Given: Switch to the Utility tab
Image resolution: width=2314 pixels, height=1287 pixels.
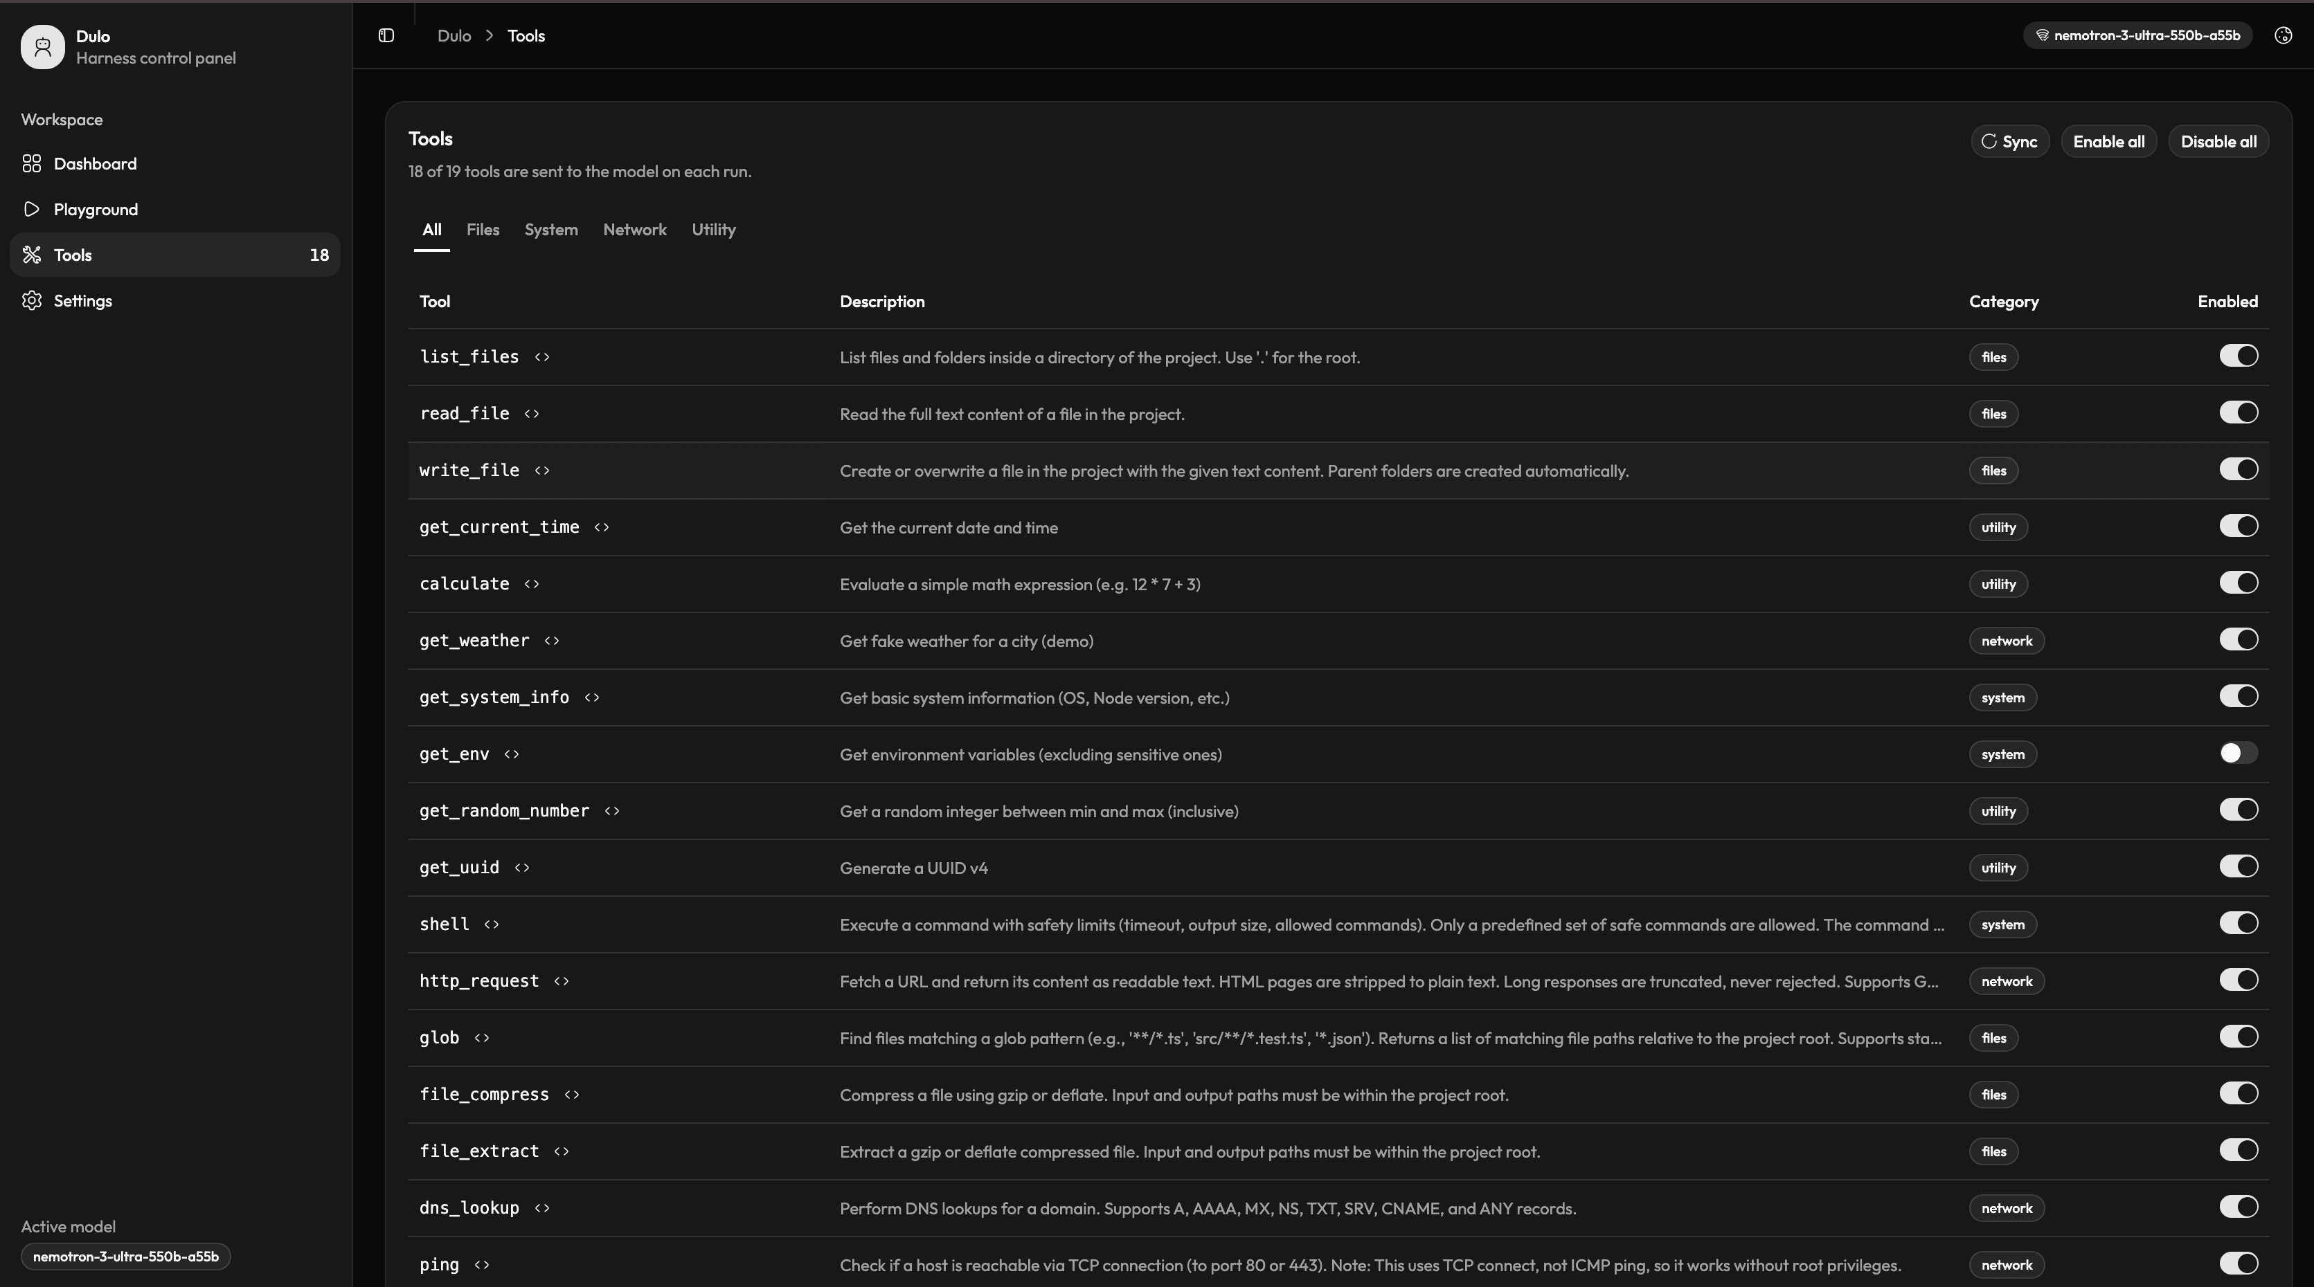Looking at the screenshot, I should click(713, 230).
